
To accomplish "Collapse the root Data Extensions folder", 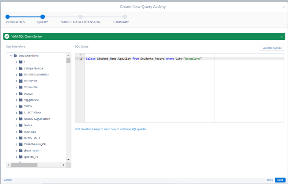I will 11,56.
